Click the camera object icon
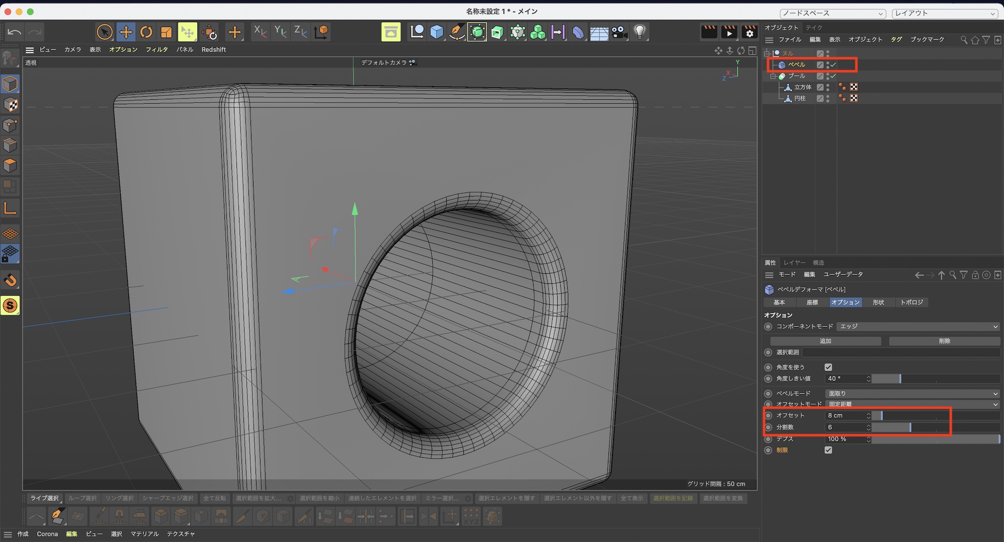 (x=619, y=32)
